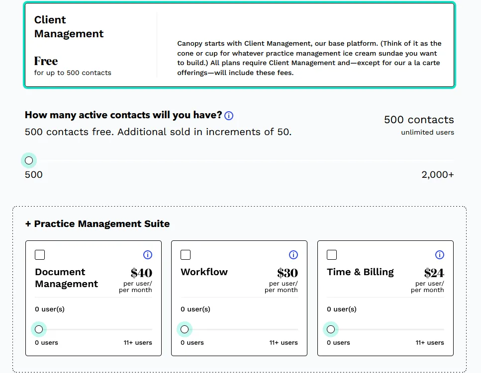Click 11+ users label under Document Management
Image resolution: width=481 pixels, height=373 pixels.
[x=138, y=343]
